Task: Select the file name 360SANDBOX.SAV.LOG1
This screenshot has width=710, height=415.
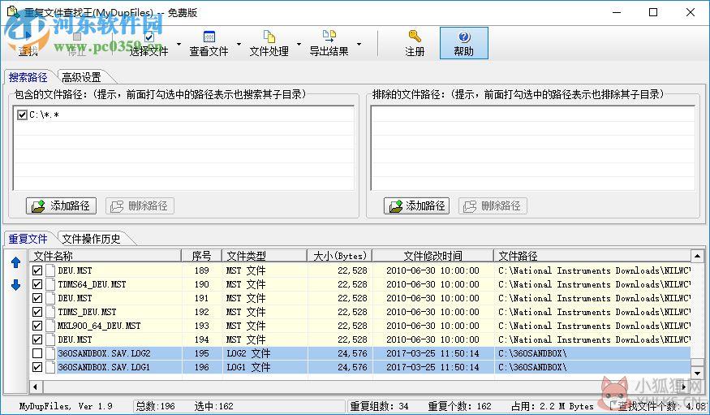Action: 104,367
